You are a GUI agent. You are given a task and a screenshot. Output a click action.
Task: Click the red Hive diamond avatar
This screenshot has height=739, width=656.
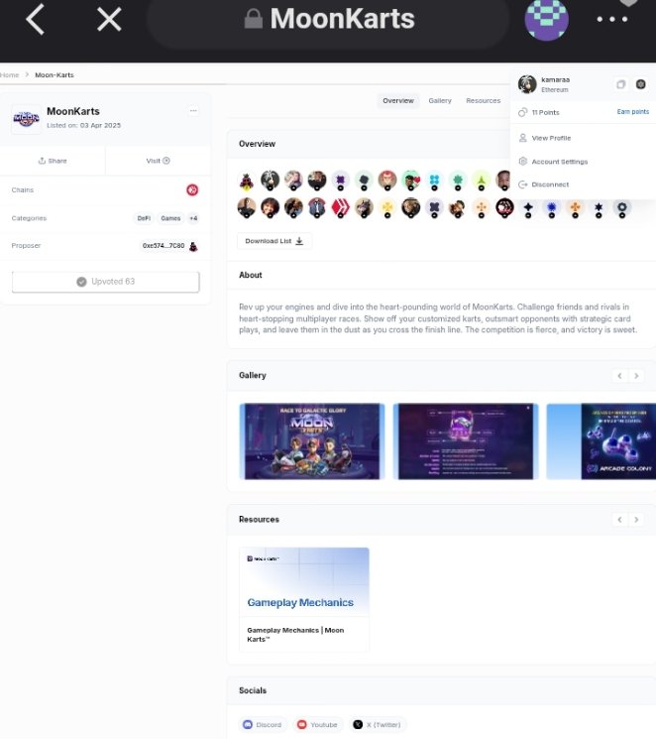pyautogui.click(x=341, y=208)
